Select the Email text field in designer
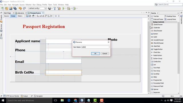 pyautogui.click(x=63, y=61)
